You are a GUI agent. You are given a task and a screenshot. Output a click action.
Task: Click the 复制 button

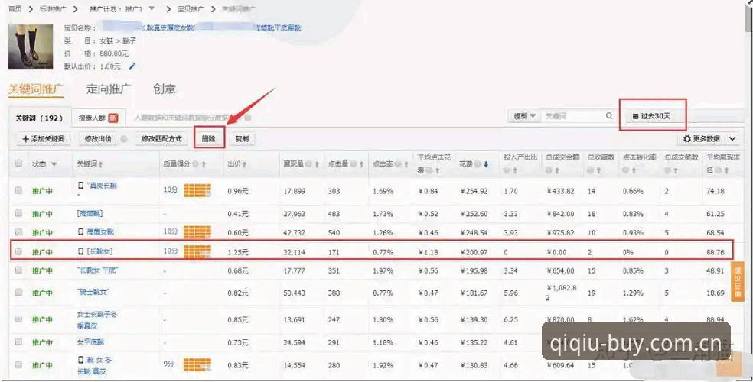(x=242, y=138)
